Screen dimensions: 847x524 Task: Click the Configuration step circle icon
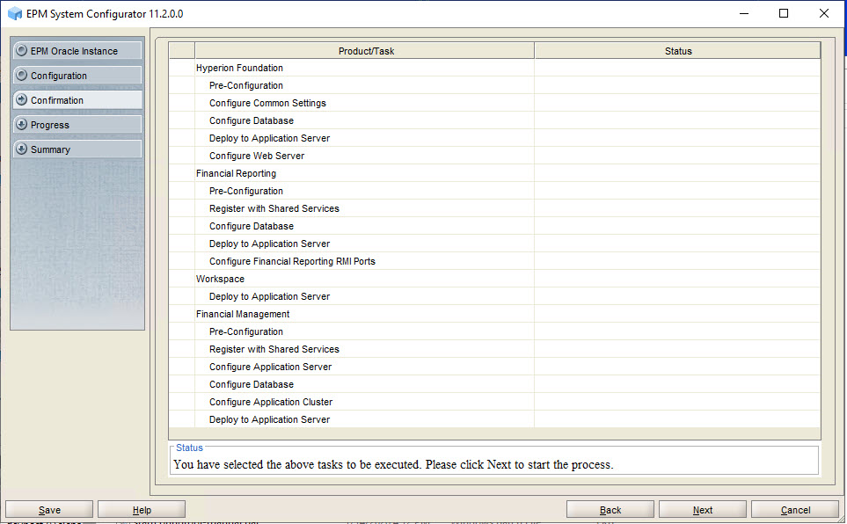[x=22, y=75]
